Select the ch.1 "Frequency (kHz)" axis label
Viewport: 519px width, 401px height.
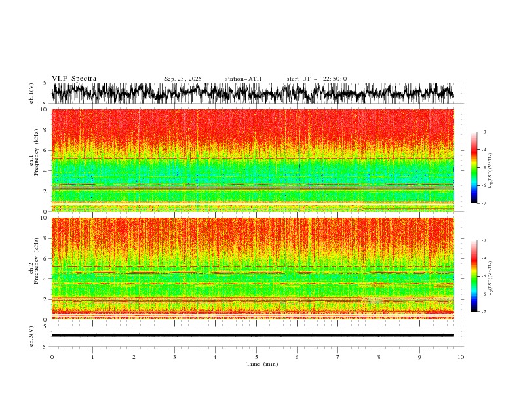pyautogui.click(x=37, y=153)
